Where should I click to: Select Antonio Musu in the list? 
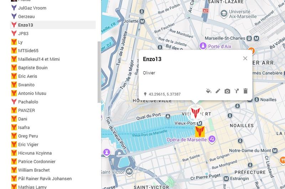pos(53,93)
